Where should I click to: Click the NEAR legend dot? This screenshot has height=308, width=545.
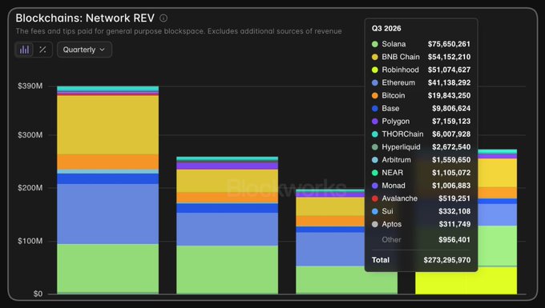pyautogui.click(x=375, y=173)
